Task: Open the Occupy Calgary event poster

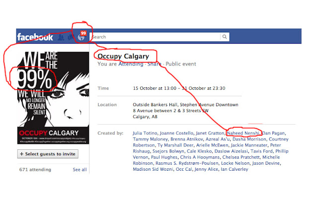Action: click(53, 98)
